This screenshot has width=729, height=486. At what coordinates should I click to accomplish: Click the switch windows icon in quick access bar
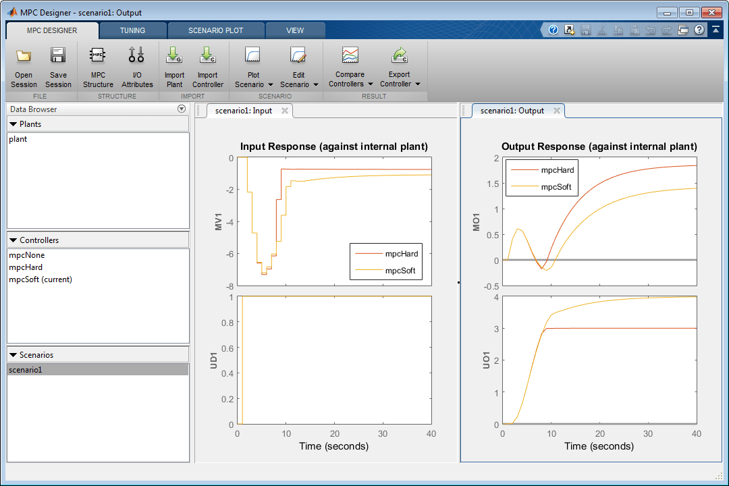683,30
